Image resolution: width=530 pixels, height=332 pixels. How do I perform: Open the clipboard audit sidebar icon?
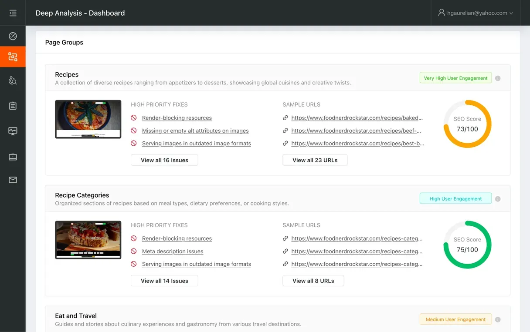[x=13, y=106]
